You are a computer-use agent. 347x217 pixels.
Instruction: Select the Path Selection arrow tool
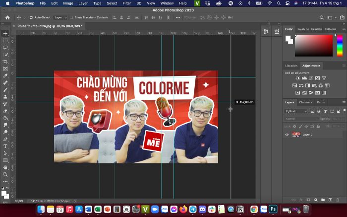coord(5,153)
